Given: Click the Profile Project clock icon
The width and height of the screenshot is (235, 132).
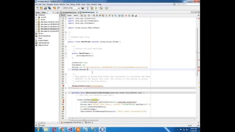Looking at the screenshot, I should tap(106, 8).
